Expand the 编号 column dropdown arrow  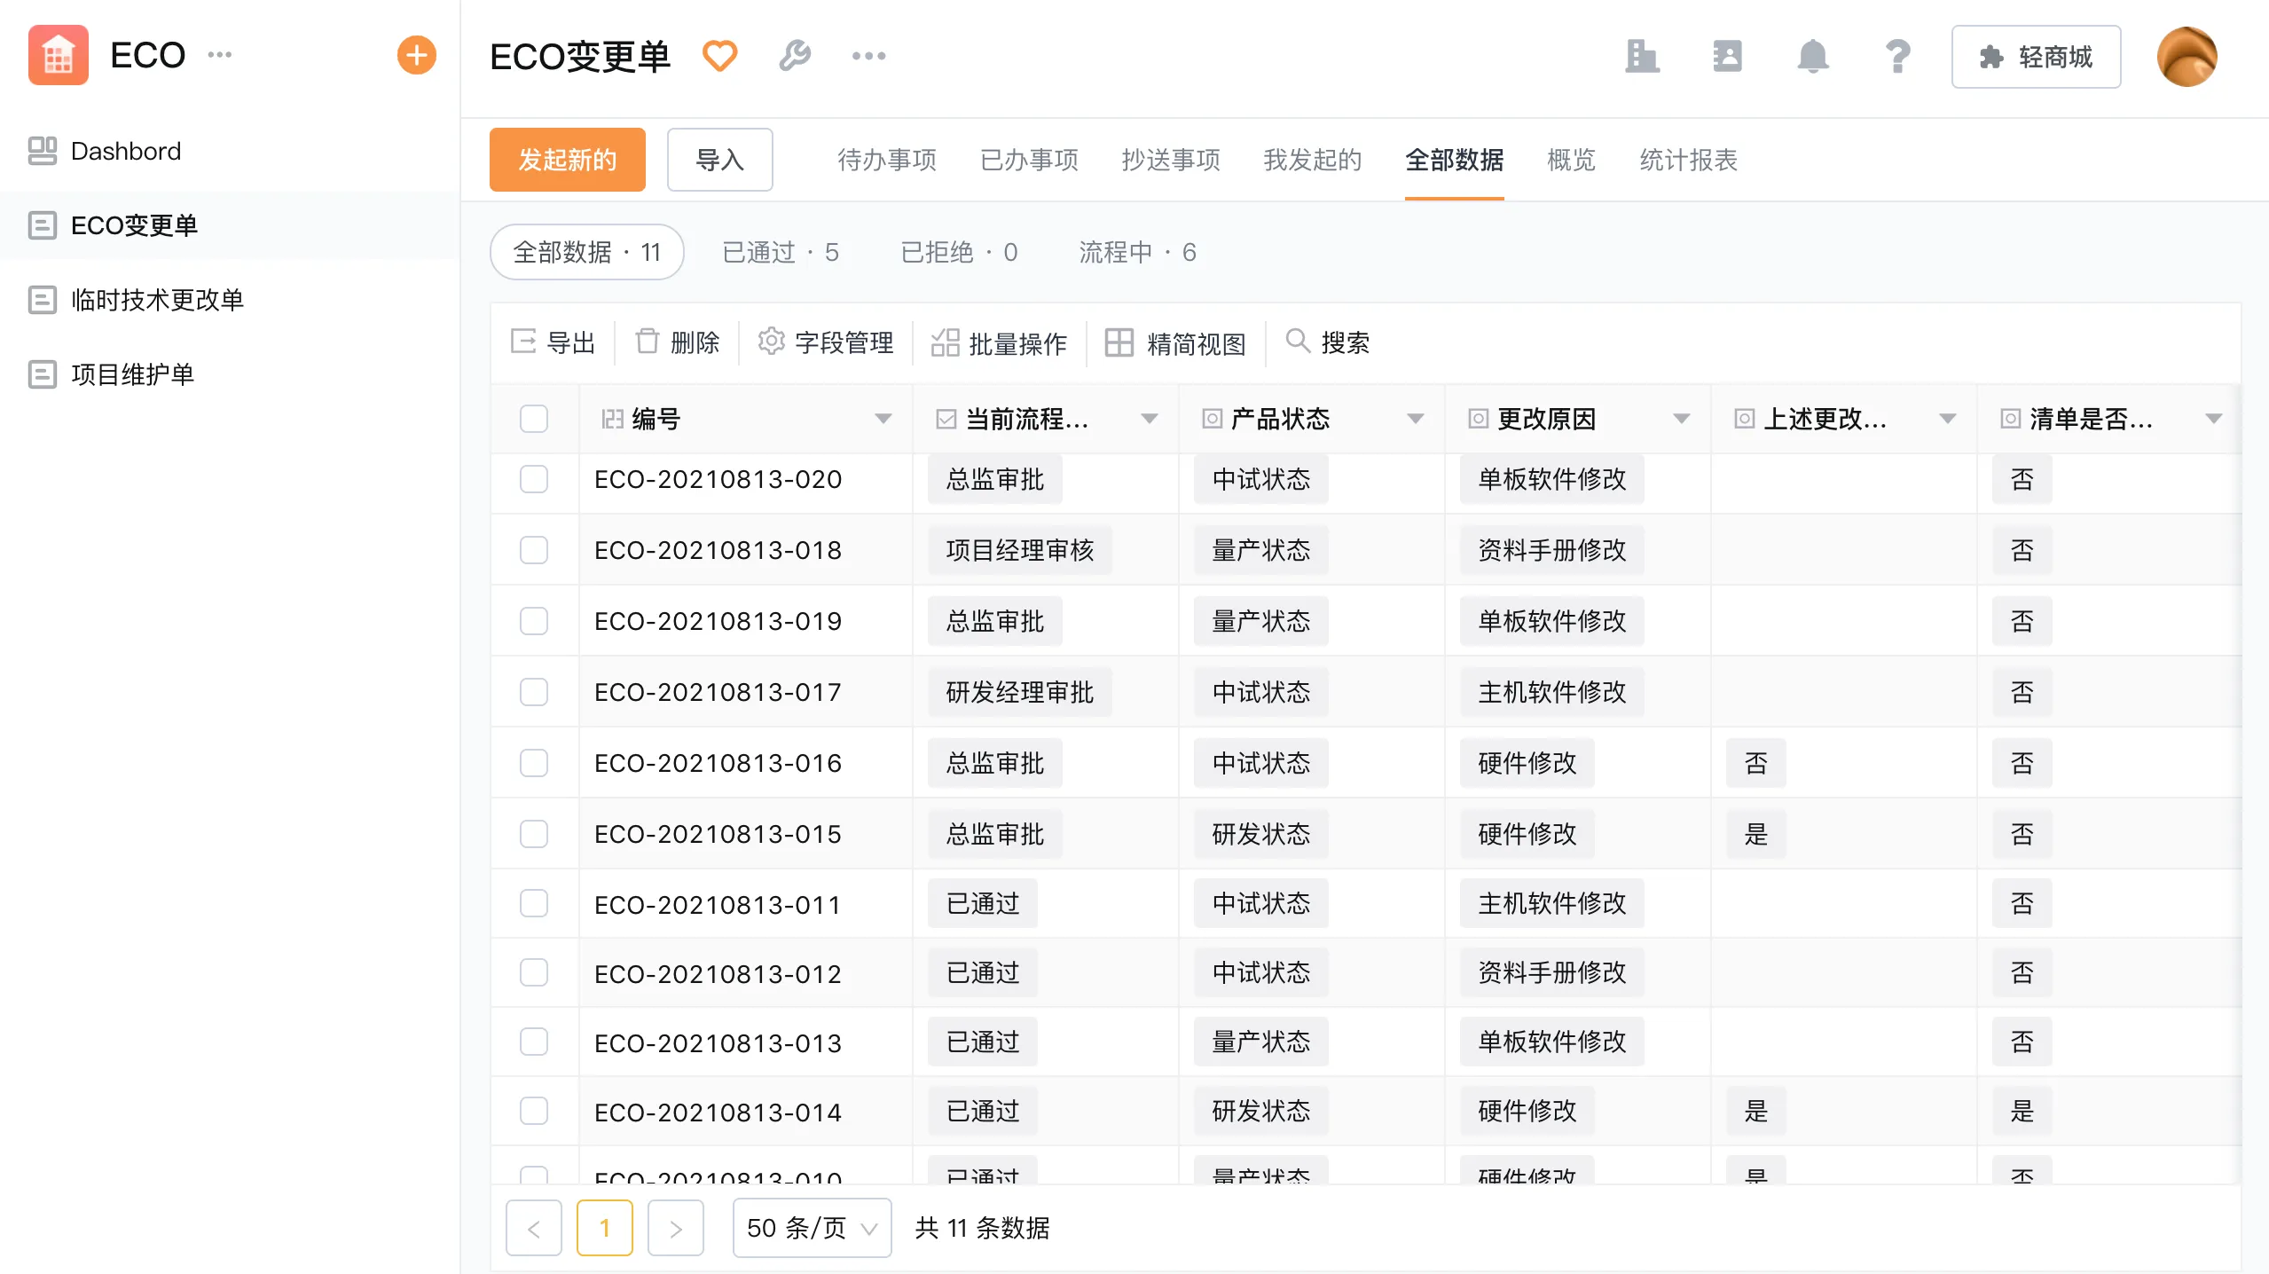[883, 419]
